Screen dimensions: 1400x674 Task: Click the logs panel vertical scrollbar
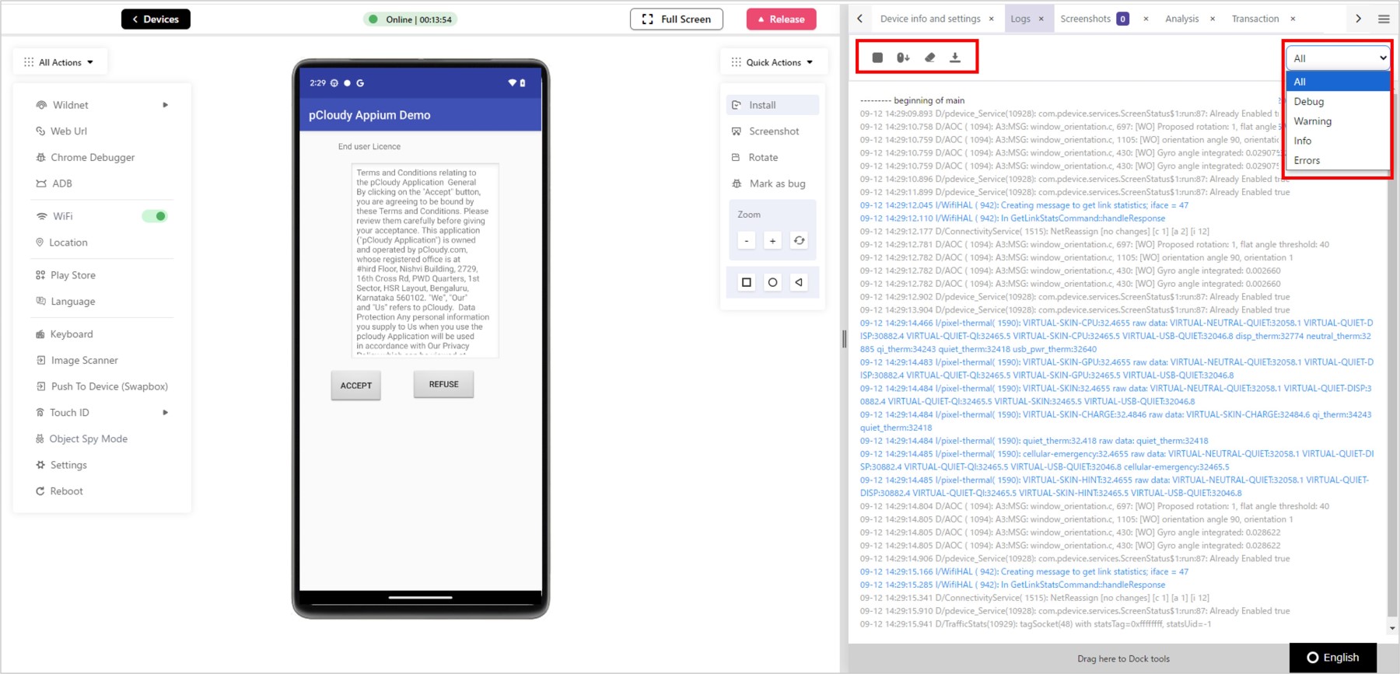(1392, 358)
